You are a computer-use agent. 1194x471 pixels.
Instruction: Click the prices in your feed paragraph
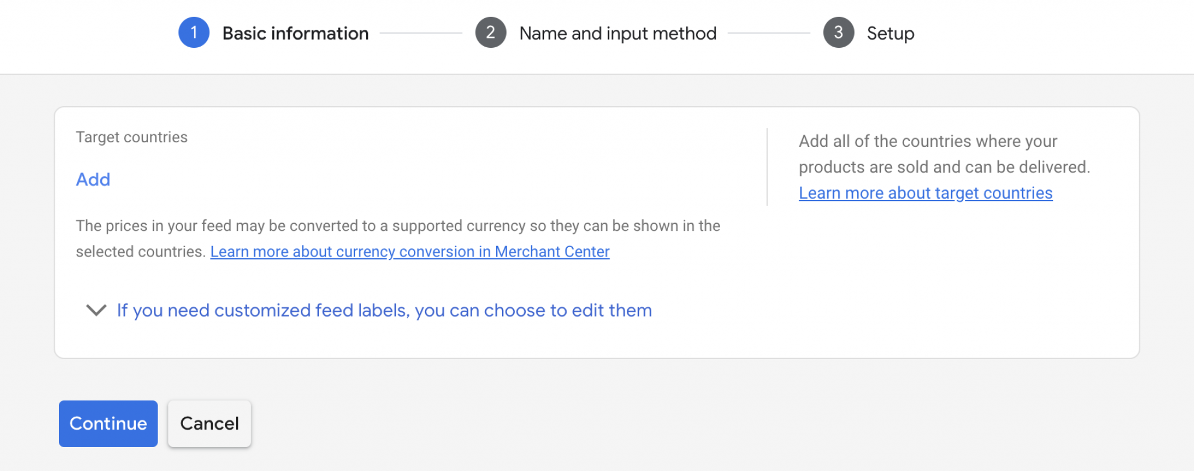coord(398,226)
